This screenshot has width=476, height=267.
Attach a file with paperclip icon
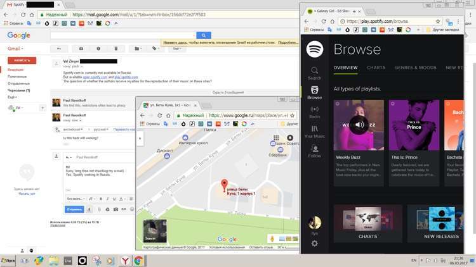pyautogui.click(x=99, y=209)
